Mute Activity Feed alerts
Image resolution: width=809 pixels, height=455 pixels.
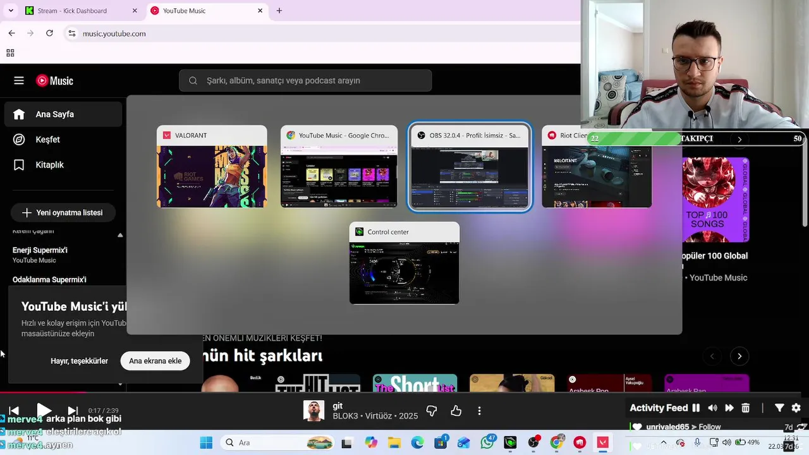pos(712,408)
